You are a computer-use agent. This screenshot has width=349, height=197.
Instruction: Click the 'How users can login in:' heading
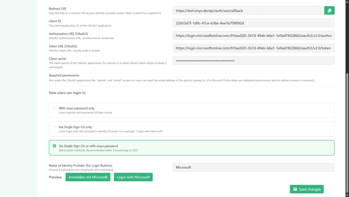click(x=67, y=92)
